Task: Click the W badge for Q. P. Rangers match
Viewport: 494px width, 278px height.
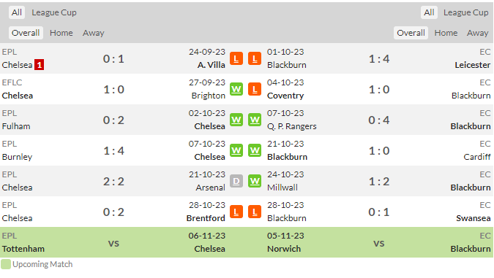Action: (255, 120)
